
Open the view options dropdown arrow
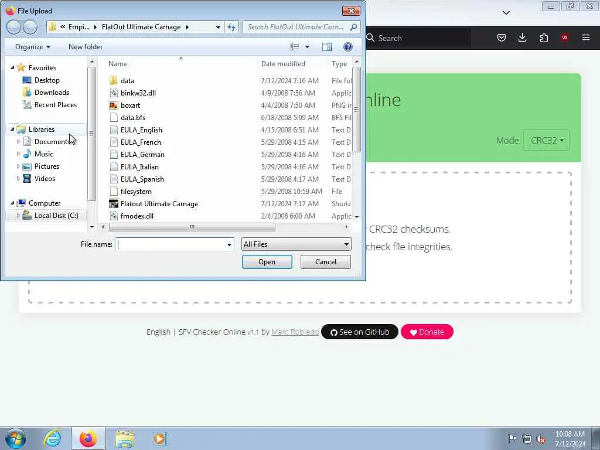[x=307, y=47]
